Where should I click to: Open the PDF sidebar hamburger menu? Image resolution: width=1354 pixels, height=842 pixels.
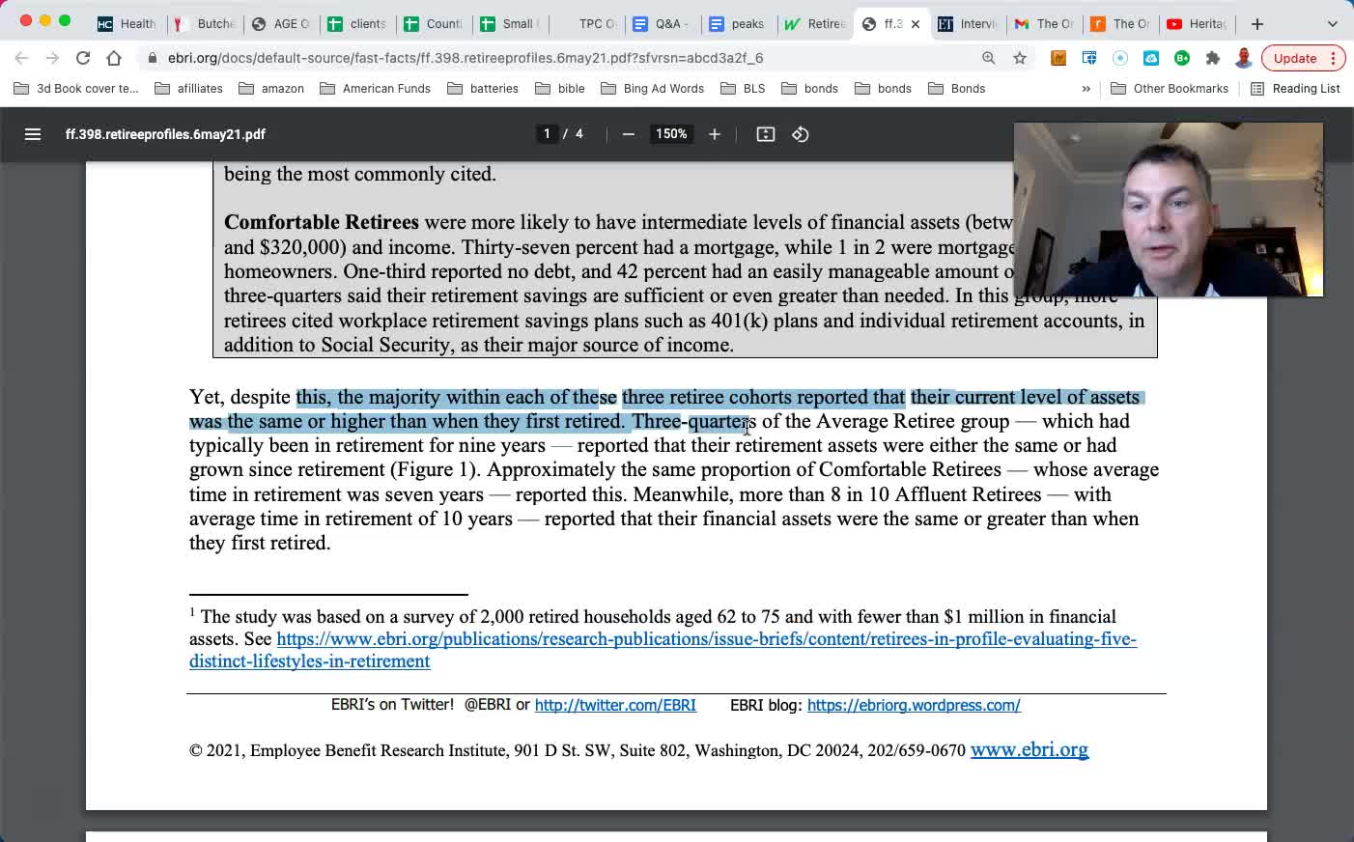point(33,134)
